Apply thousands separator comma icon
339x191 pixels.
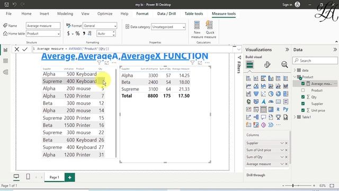pyautogui.click(x=84, y=33)
